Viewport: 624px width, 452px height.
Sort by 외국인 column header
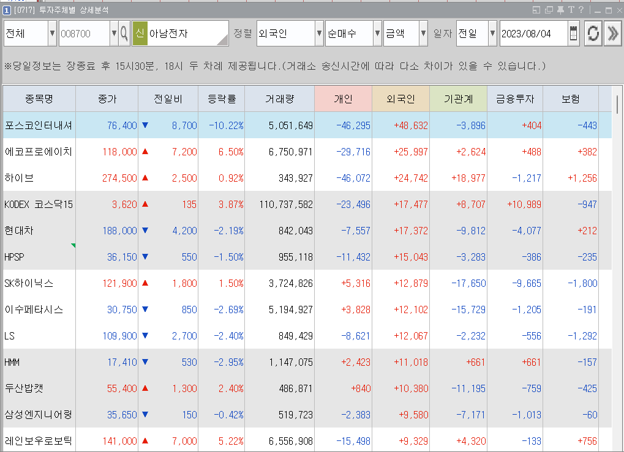pos(400,98)
